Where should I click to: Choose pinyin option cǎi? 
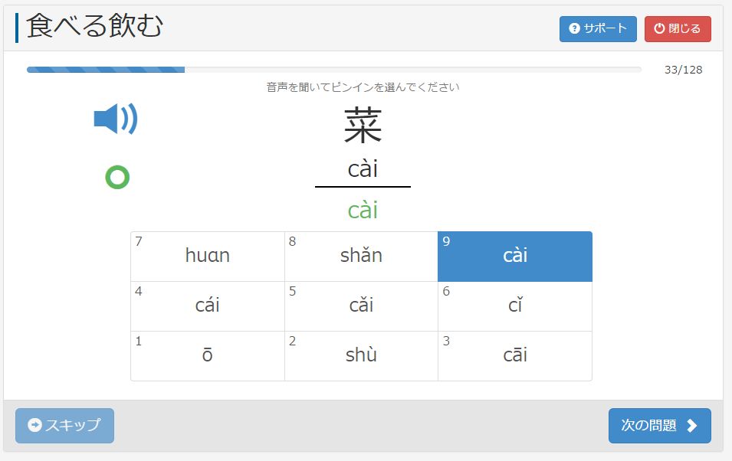(x=361, y=306)
